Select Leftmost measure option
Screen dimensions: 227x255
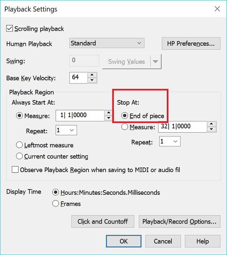(20, 145)
